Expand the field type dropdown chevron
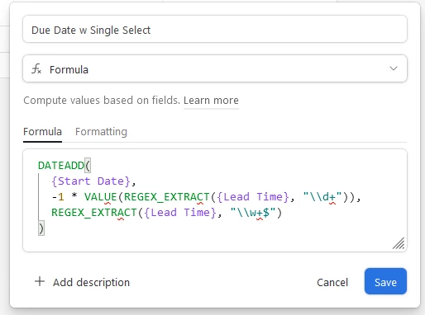This screenshot has width=425, height=315. [x=394, y=68]
